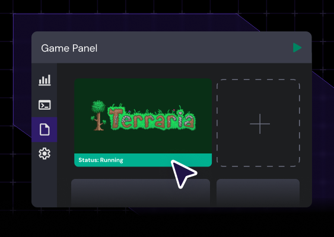
Task: Click the green play arrow in header
Action: tap(297, 47)
